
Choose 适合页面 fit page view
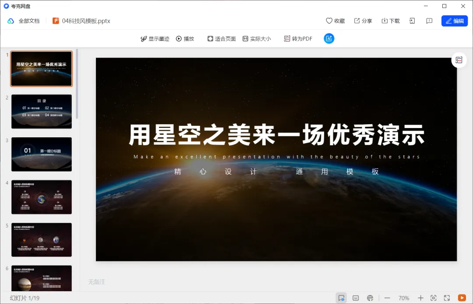[x=222, y=39]
